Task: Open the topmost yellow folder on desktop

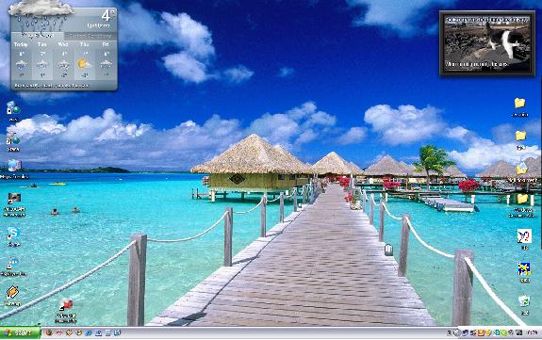Action: [x=519, y=106]
